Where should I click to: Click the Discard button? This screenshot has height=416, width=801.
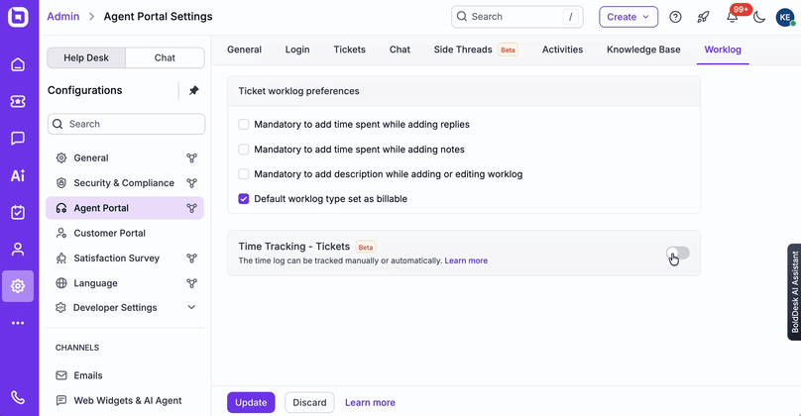(x=309, y=402)
